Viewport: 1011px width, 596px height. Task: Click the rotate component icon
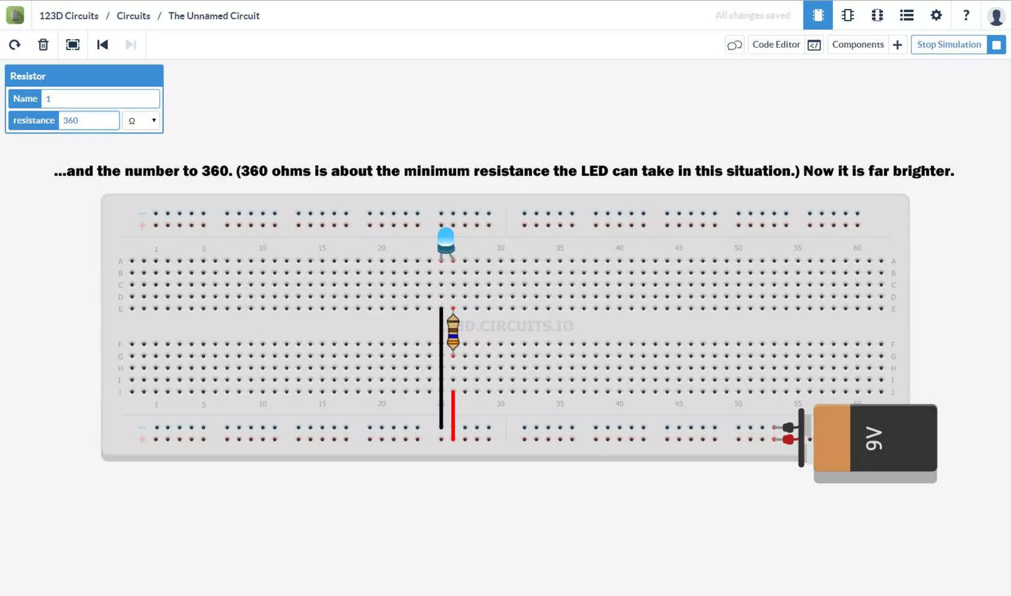(x=15, y=45)
